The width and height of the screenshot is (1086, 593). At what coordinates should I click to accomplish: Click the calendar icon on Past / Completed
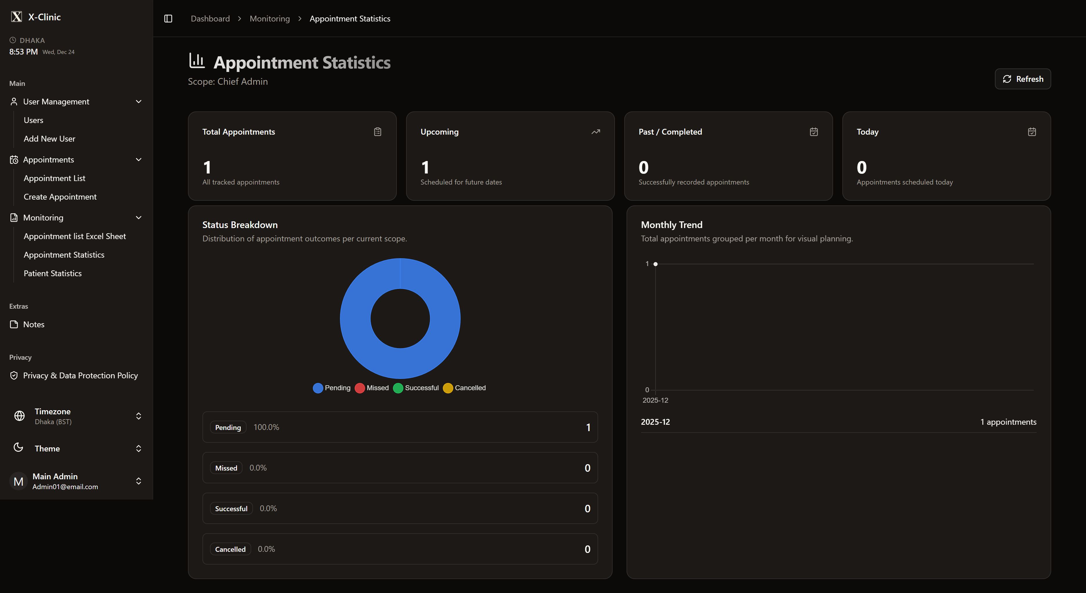pos(814,132)
